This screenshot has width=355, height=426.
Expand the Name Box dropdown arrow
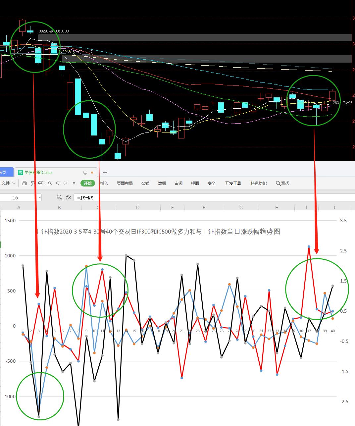[40, 197]
